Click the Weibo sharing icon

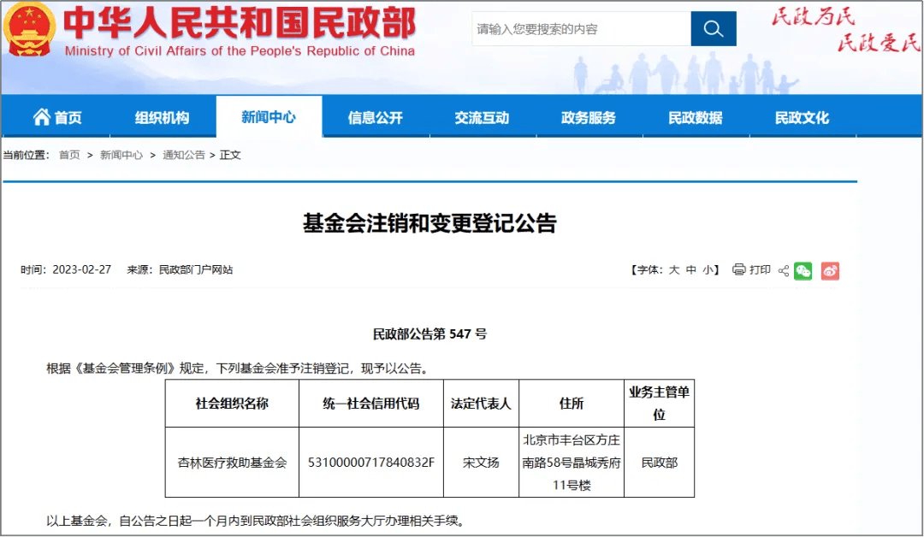coord(829,269)
